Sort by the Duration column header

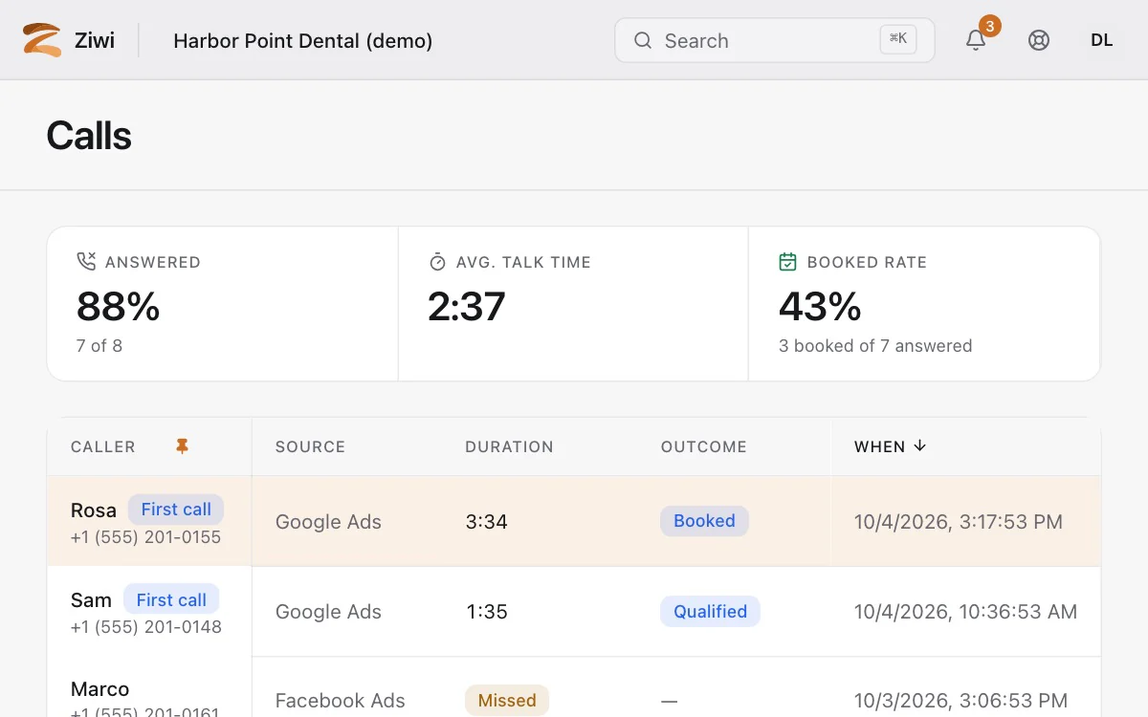(509, 446)
